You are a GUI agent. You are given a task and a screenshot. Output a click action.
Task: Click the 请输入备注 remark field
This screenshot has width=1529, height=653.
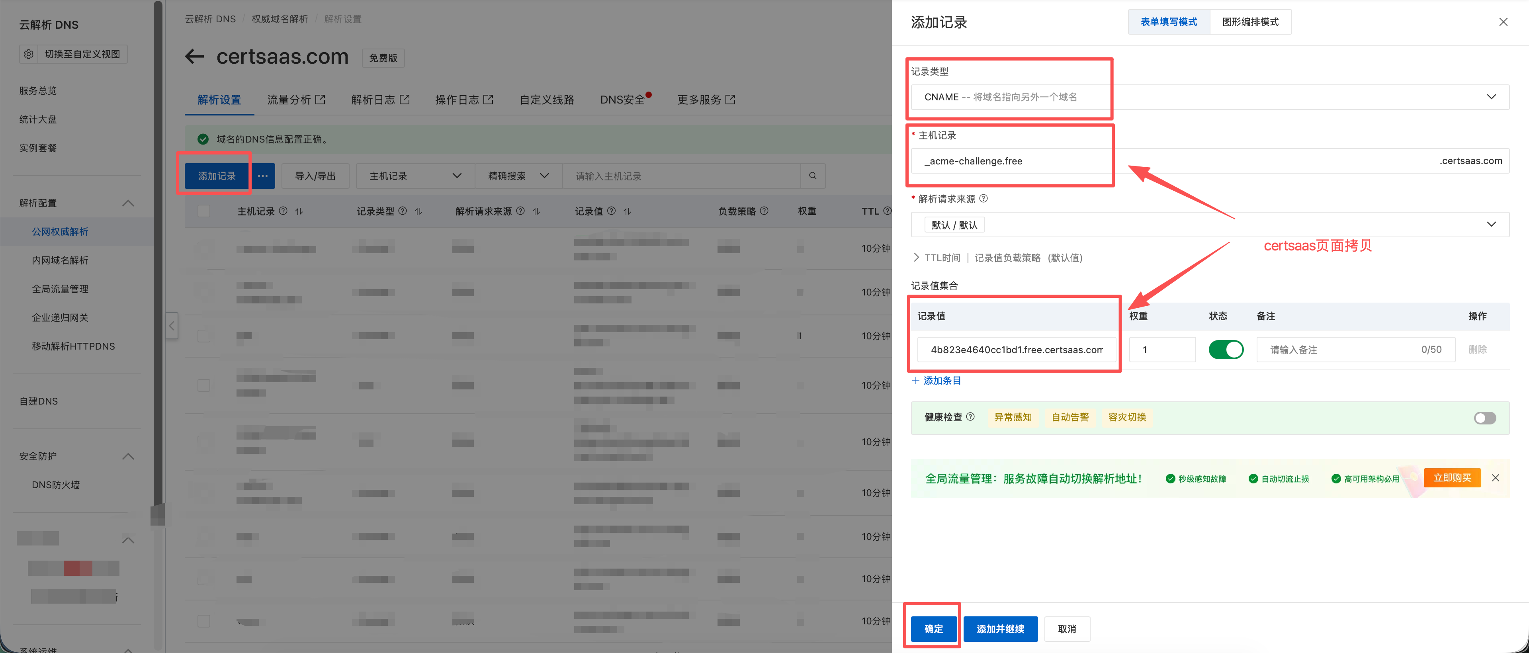tap(1356, 350)
